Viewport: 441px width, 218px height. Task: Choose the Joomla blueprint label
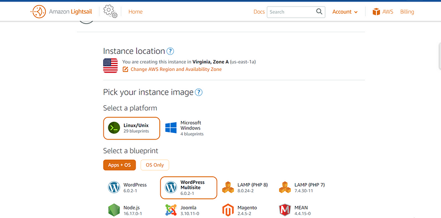click(x=188, y=207)
